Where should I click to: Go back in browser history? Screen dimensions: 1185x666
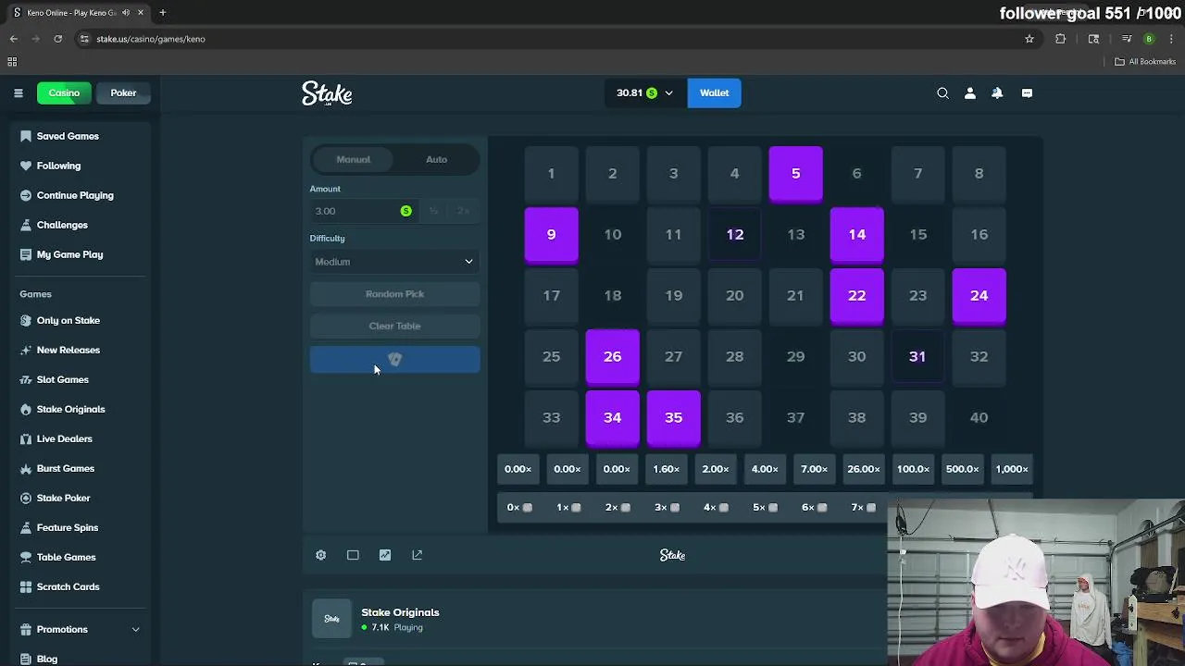pyautogui.click(x=14, y=39)
